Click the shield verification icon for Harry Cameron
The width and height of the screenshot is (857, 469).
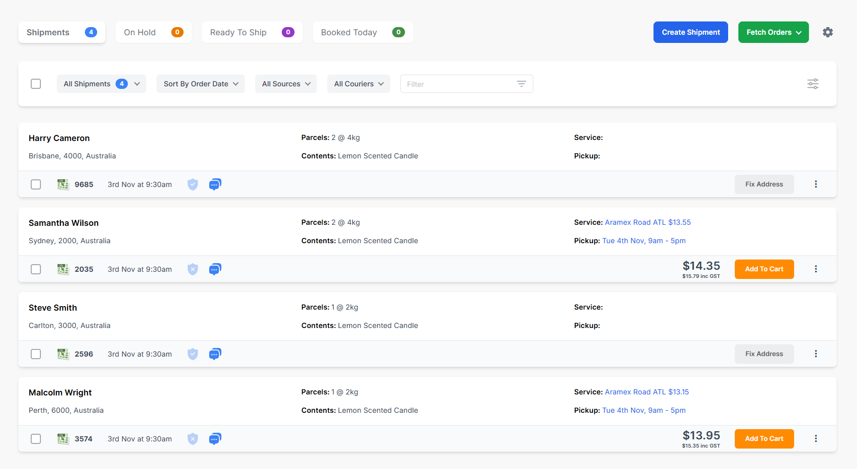click(x=193, y=184)
